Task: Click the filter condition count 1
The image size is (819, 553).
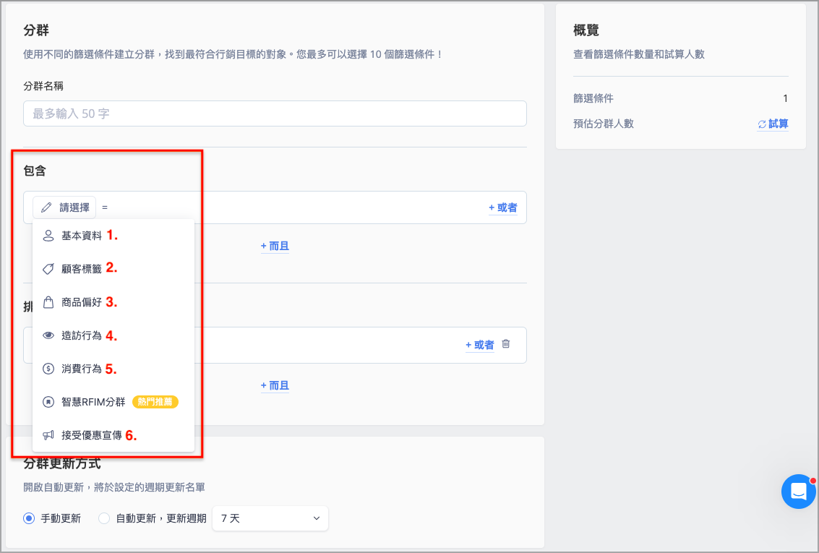Action: click(x=785, y=98)
